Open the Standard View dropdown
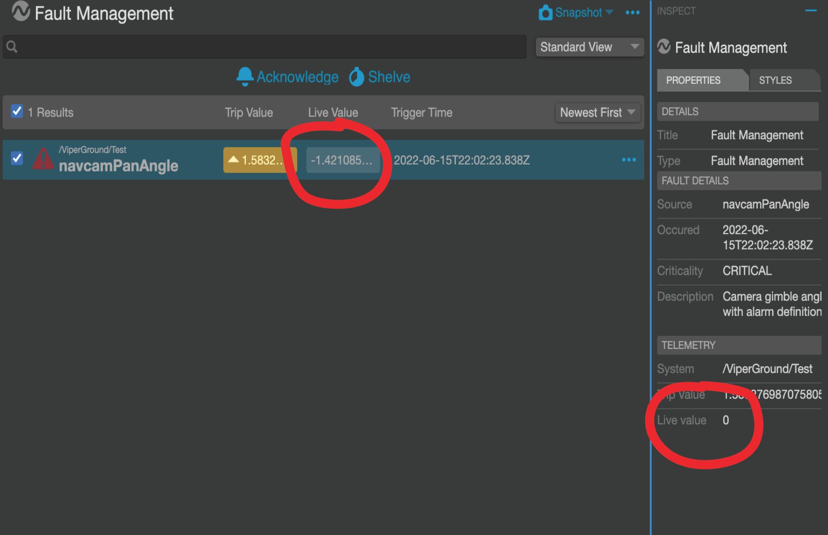Screen dimensions: 828x535 click(589, 47)
